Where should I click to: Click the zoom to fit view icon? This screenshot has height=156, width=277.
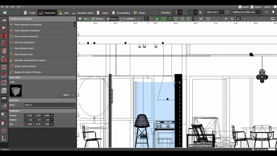pyautogui.click(x=201, y=19)
